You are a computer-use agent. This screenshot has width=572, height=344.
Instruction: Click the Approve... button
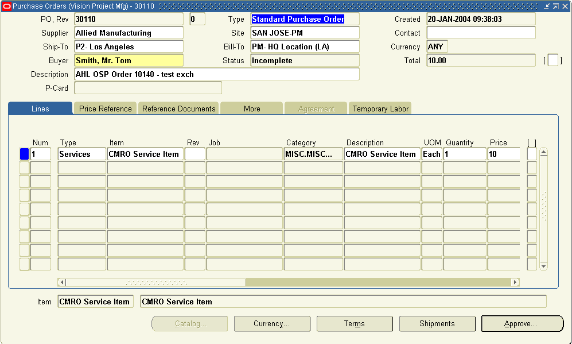click(523, 323)
